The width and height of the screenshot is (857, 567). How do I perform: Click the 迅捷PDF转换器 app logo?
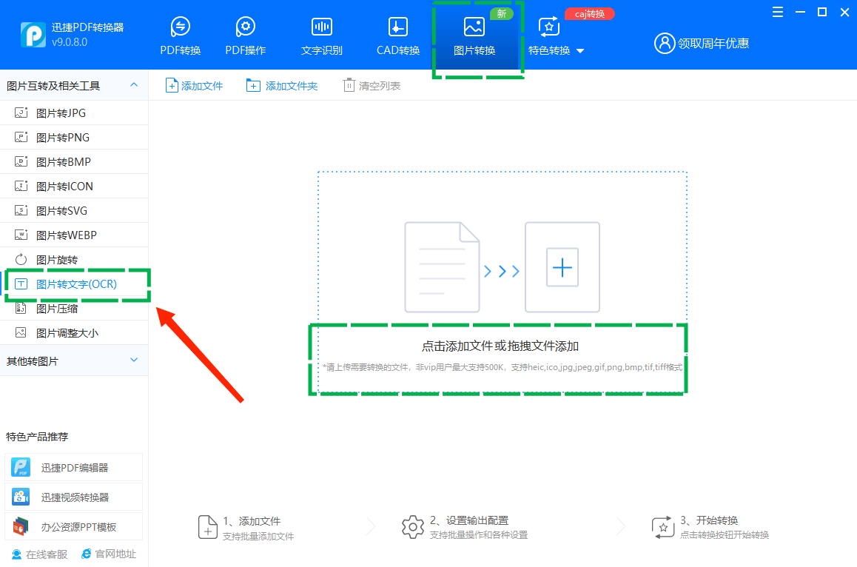pyautogui.click(x=33, y=35)
